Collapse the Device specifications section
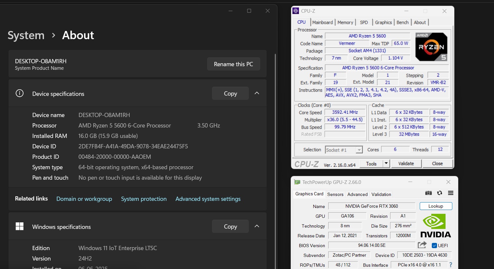 point(257,93)
